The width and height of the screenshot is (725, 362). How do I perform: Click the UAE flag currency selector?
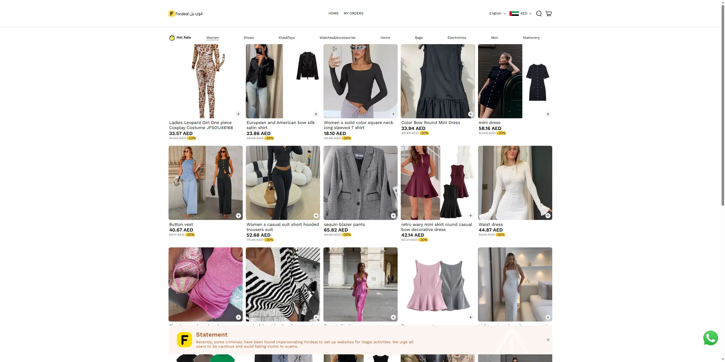(514, 14)
